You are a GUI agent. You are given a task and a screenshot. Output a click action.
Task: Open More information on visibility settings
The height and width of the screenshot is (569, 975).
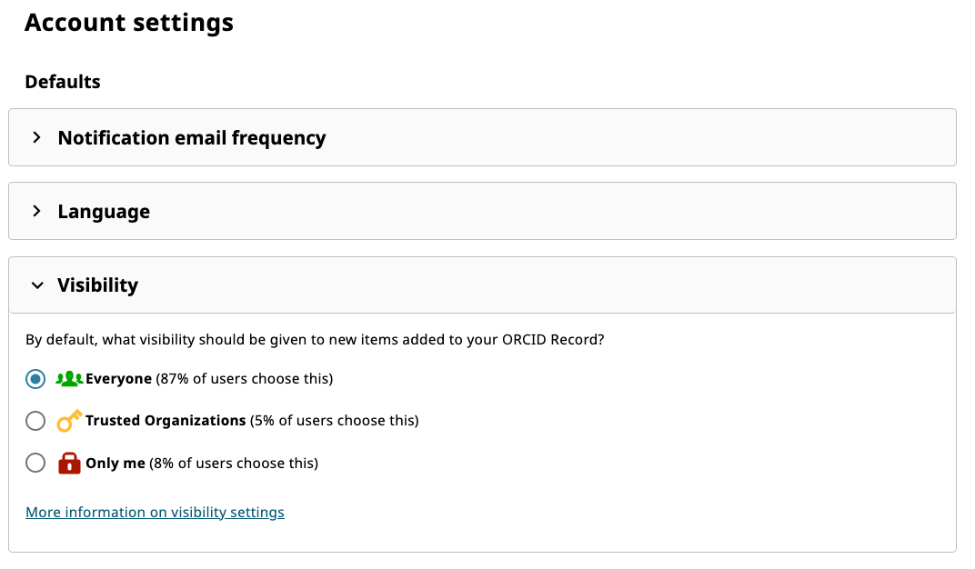[155, 513]
